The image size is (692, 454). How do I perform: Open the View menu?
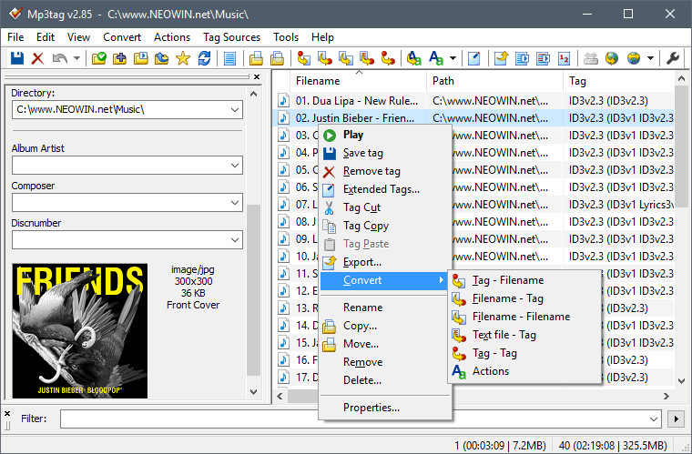click(x=78, y=37)
